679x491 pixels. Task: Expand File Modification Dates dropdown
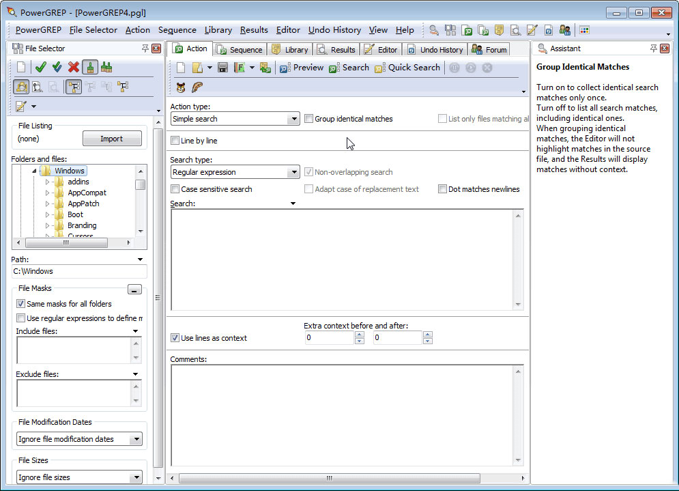pyautogui.click(x=136, y=439)
